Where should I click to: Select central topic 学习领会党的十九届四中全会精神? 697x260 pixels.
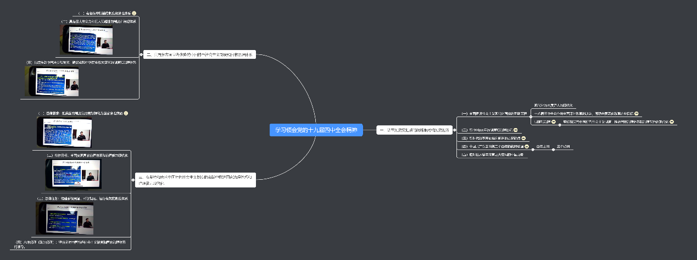[x=316, y=130]
